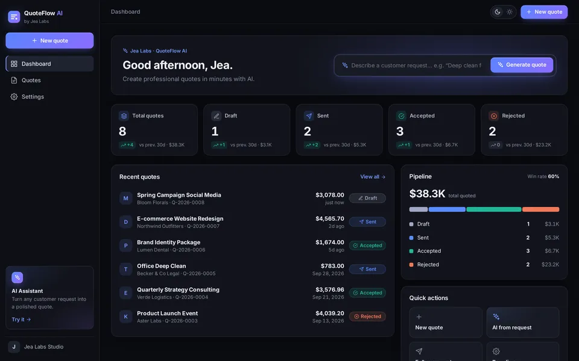Open Office Deep Clean quote
The height and width of the screenshot is (361, 579).
[253, 270]
